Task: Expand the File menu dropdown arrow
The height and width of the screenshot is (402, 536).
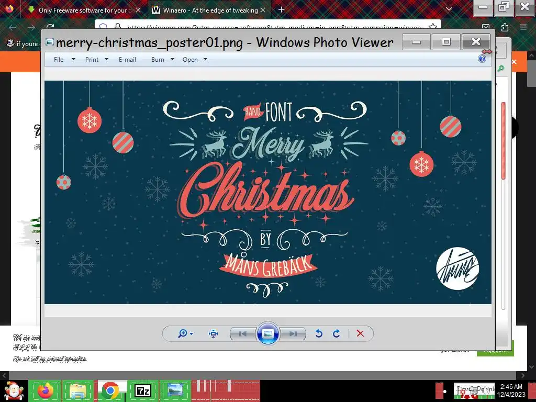Action: click(x=73, y=59)
